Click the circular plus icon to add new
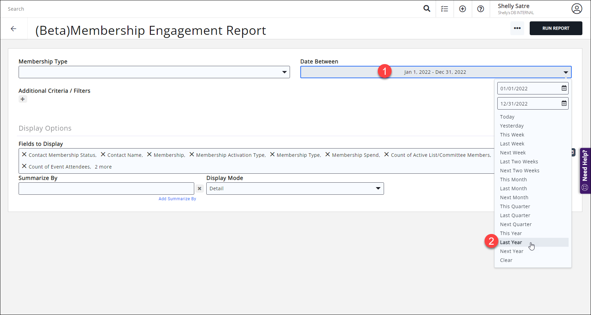 pos(463,8)
